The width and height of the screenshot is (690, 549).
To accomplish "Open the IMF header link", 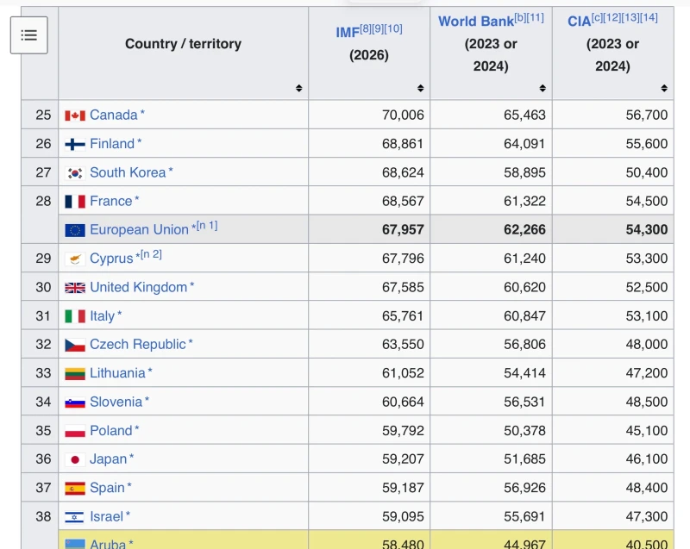I will pos(348,33).
